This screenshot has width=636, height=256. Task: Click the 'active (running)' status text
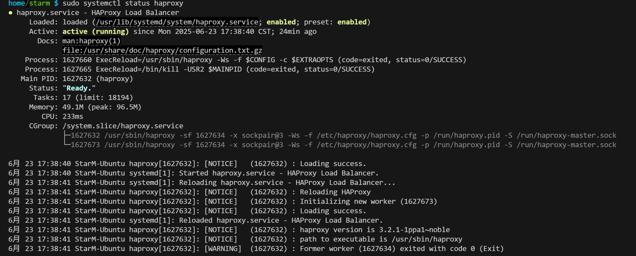(96, 31)
